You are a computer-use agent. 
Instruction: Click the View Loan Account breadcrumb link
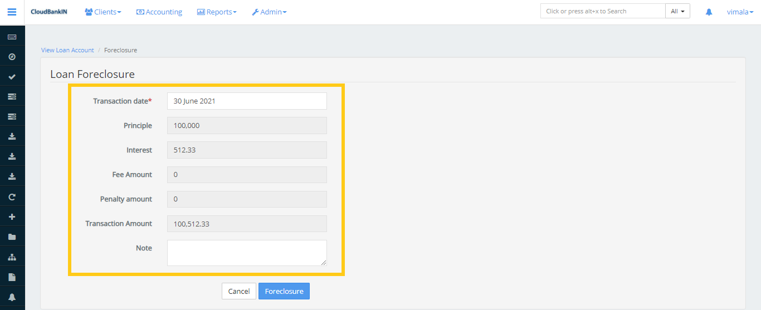coord(67,50)
